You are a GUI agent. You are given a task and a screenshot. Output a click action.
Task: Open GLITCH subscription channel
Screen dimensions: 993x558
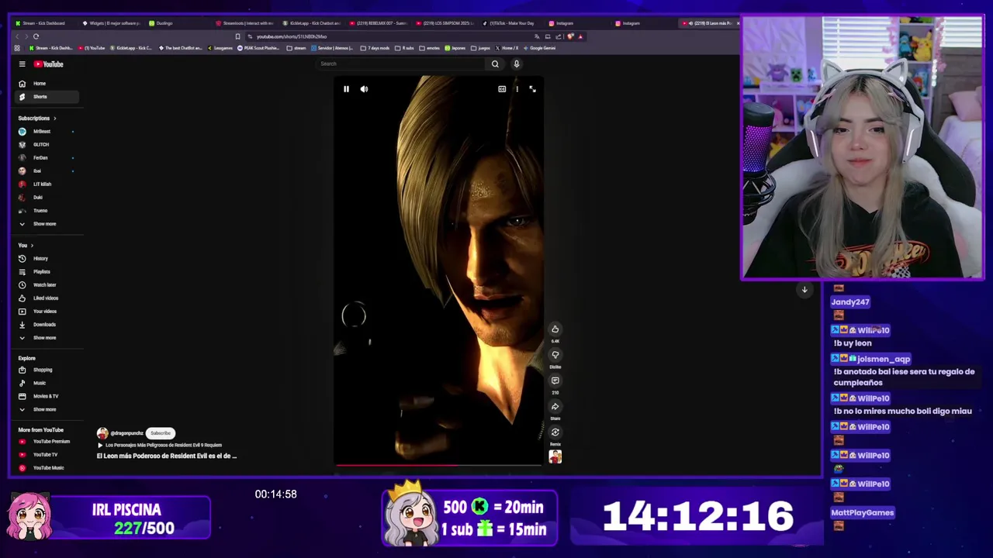[46, 145]
